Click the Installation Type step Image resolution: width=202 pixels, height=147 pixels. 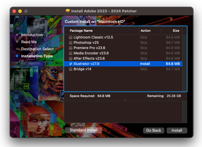pyautogui.click(x=37, y=56)
